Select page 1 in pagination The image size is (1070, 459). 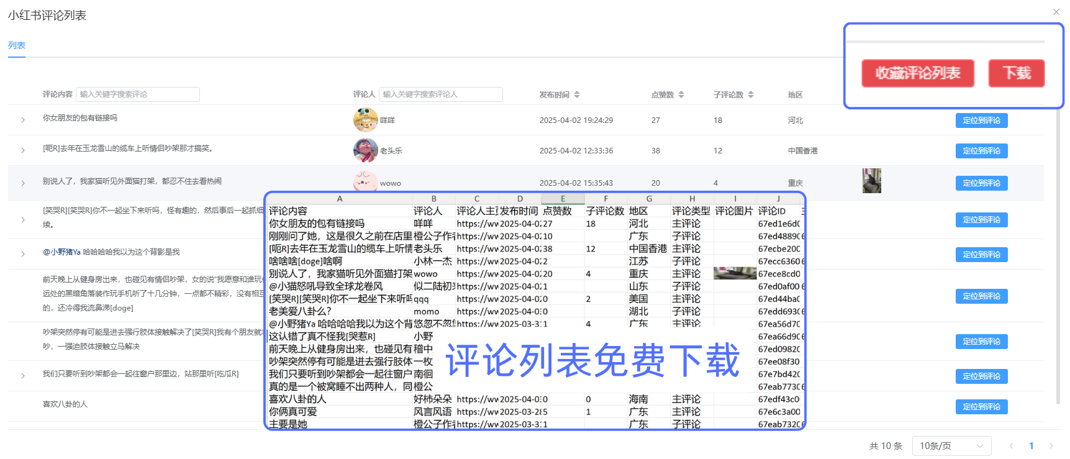point(1031,446)
